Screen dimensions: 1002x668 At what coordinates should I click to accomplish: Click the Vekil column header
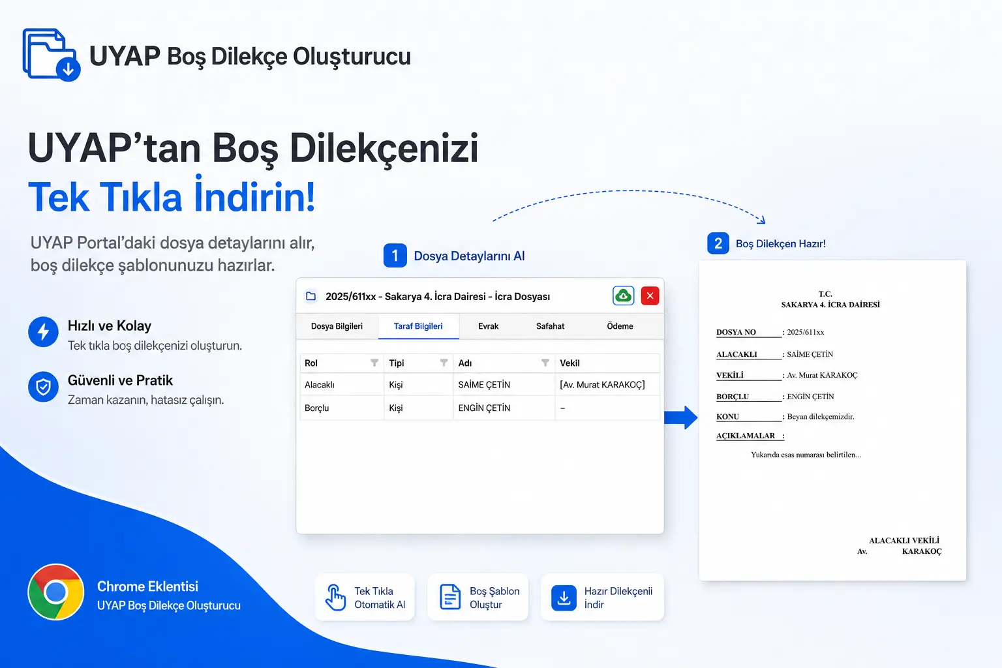[607, 363]
